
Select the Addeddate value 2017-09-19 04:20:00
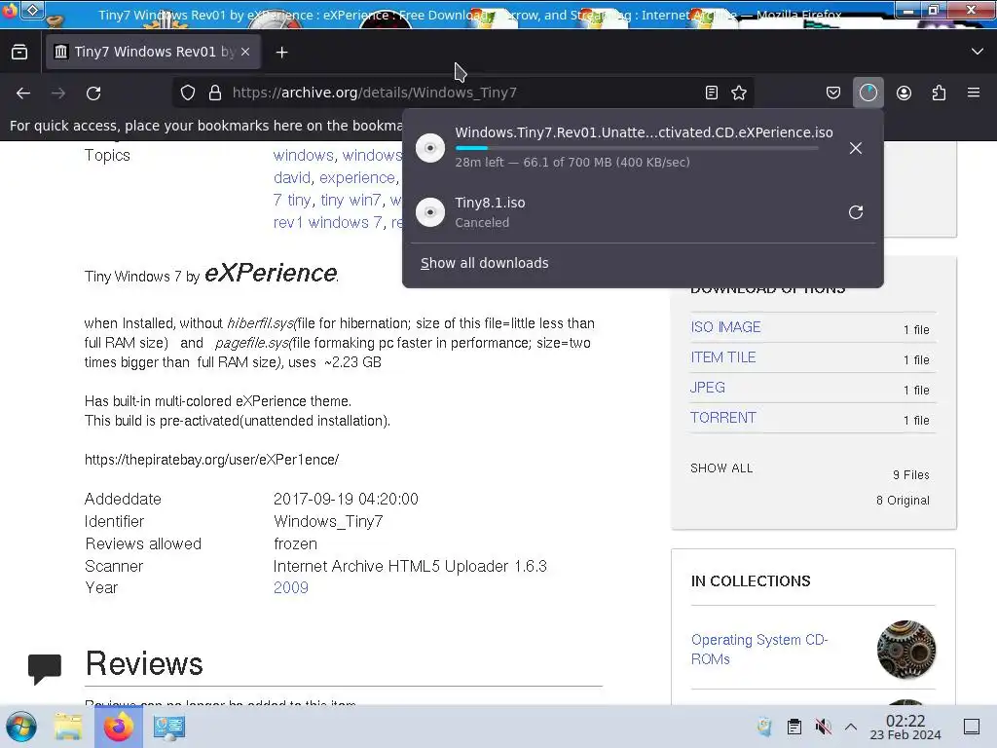click(346, 499)
